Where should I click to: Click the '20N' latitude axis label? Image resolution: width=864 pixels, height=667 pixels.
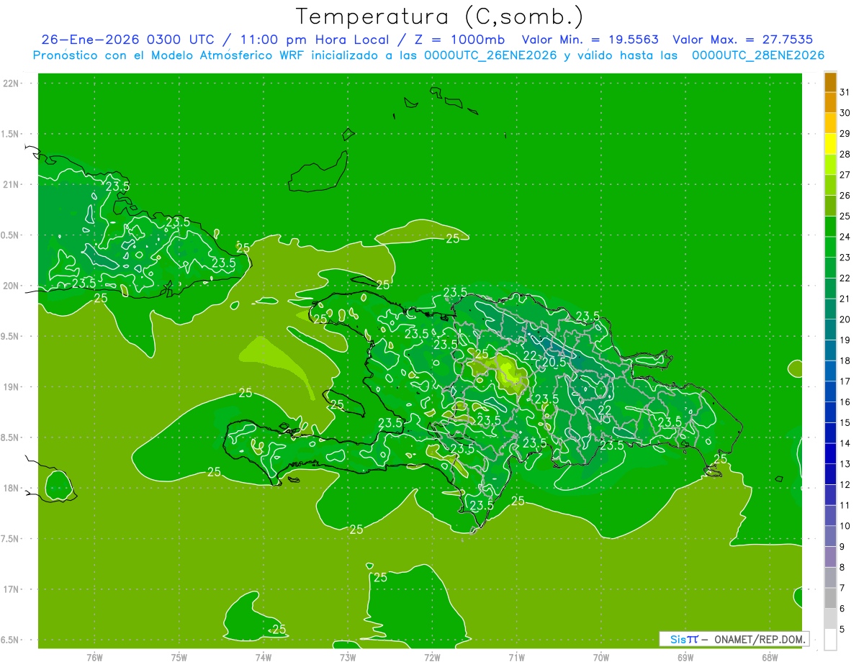[11, 286]
